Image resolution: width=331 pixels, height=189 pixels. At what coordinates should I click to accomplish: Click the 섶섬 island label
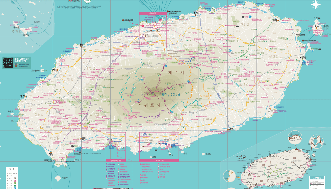tap(185, 153)
